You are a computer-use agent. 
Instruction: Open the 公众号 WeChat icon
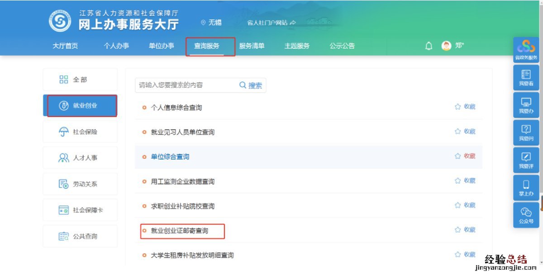point(526,215)
